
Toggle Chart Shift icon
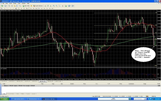[x=63, y=6]
